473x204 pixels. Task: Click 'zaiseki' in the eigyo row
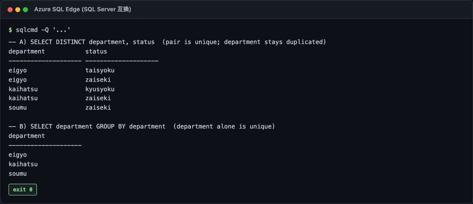[98, 80]
